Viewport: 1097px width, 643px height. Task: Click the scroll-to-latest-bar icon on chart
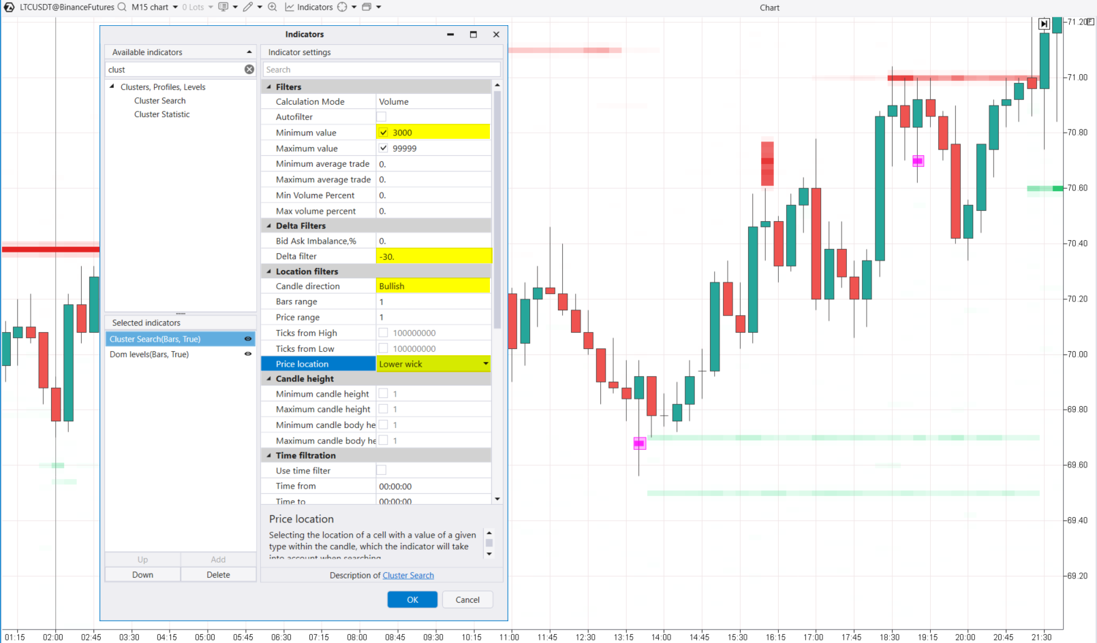(1044, 22)
